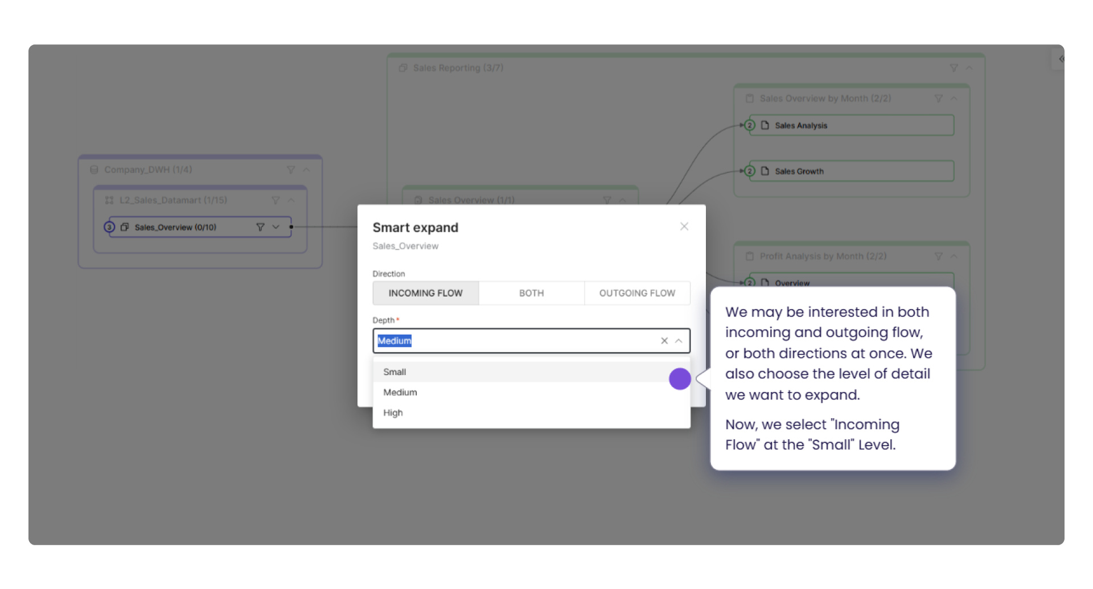Select the INCOMING FLOW direction option
This screenshot has width=1093, height=589.
coord(425,293)
